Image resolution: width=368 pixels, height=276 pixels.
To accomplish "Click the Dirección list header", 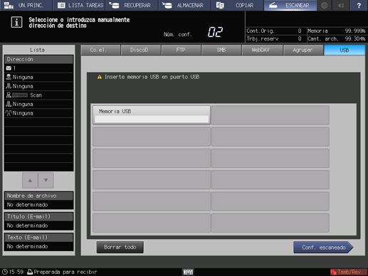I will tap(38, 59).
